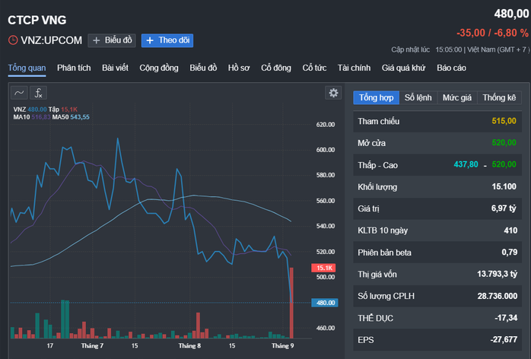Click the Mở cửa value 520,00
The image size is (531, 359).
coord(504,142)
